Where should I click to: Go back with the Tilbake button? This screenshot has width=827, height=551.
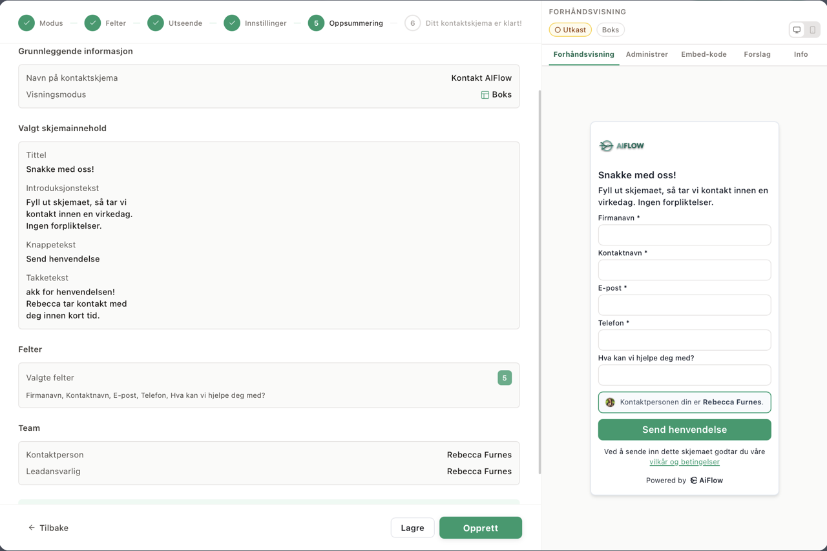click(48, 528)
